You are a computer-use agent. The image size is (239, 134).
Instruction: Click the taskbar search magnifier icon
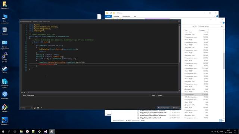coord(9,131)
